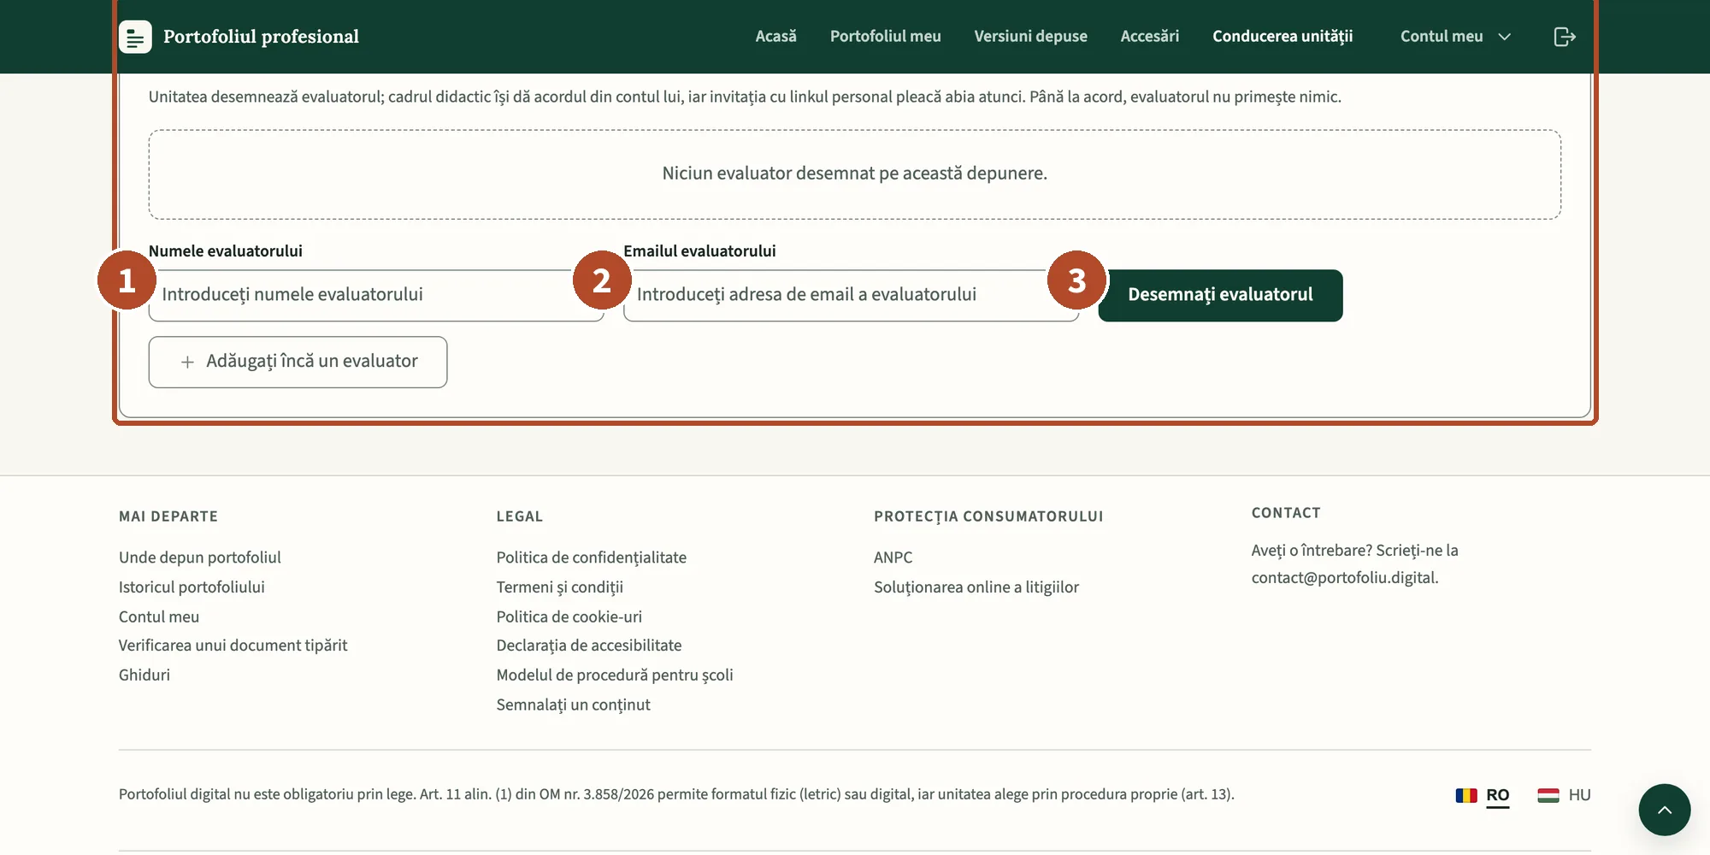Open the ANPC footer link
Image resolution: width=1710 pixels, height=855 pixels.
click(893, 557)
